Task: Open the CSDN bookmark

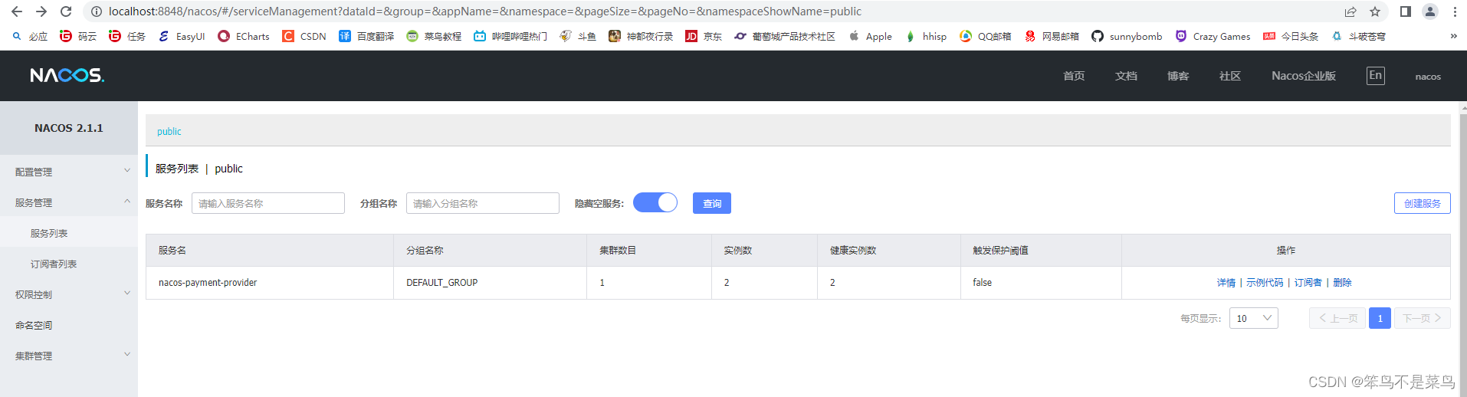Action: pos(304,36)
